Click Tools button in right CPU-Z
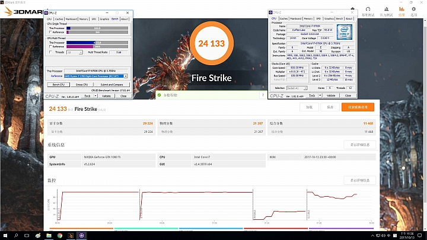427x240 pixels. click(312, 95)
